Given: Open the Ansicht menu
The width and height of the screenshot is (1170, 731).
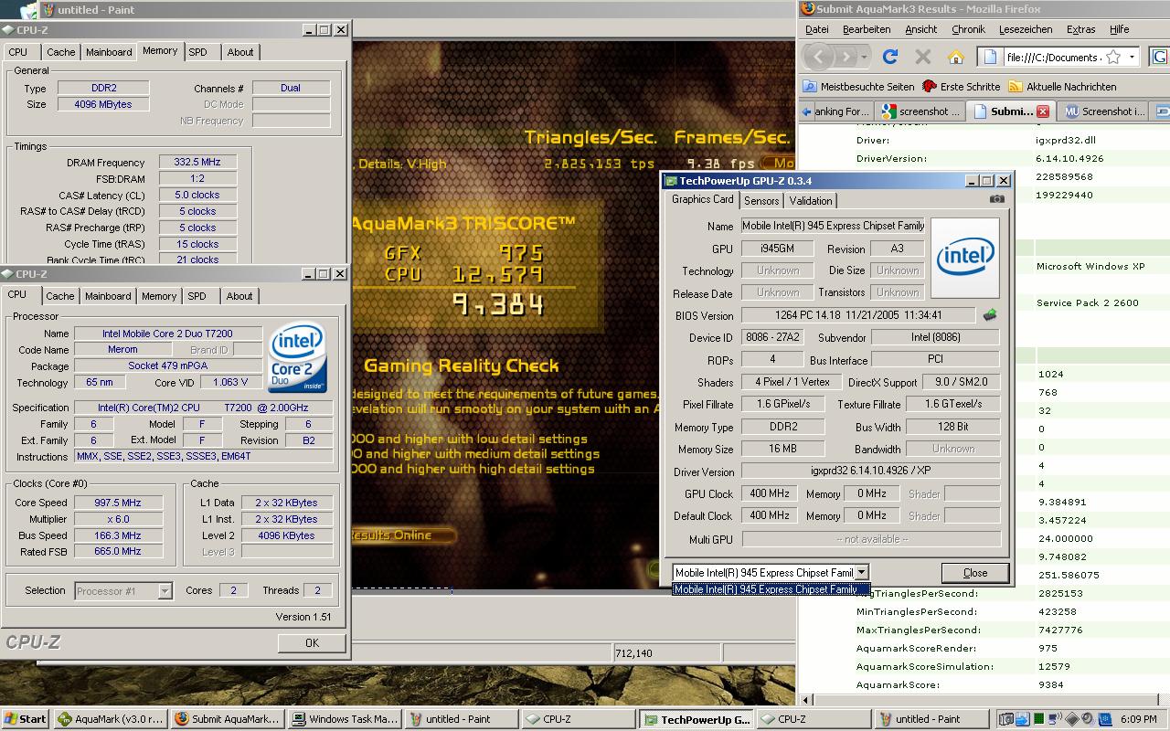Looking at the screenshot, I should click(x=921, y=29).
